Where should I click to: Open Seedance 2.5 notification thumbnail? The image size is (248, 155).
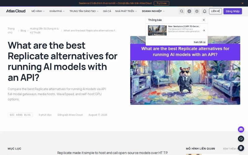(x=157, y=30)
